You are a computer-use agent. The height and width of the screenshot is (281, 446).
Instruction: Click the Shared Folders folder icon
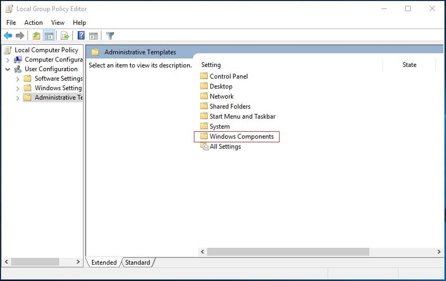click(x=204, y=106)
